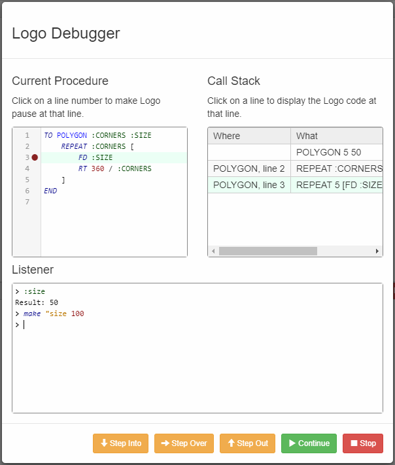Click the Step Into button
Image resolution: width=395 pixels, height=465 pixels.
121,443
